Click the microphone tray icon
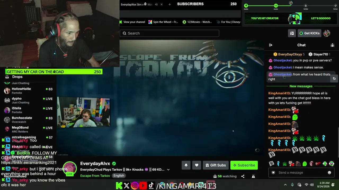339x190 pixels. pyautogui.click(x=292, y=185)
